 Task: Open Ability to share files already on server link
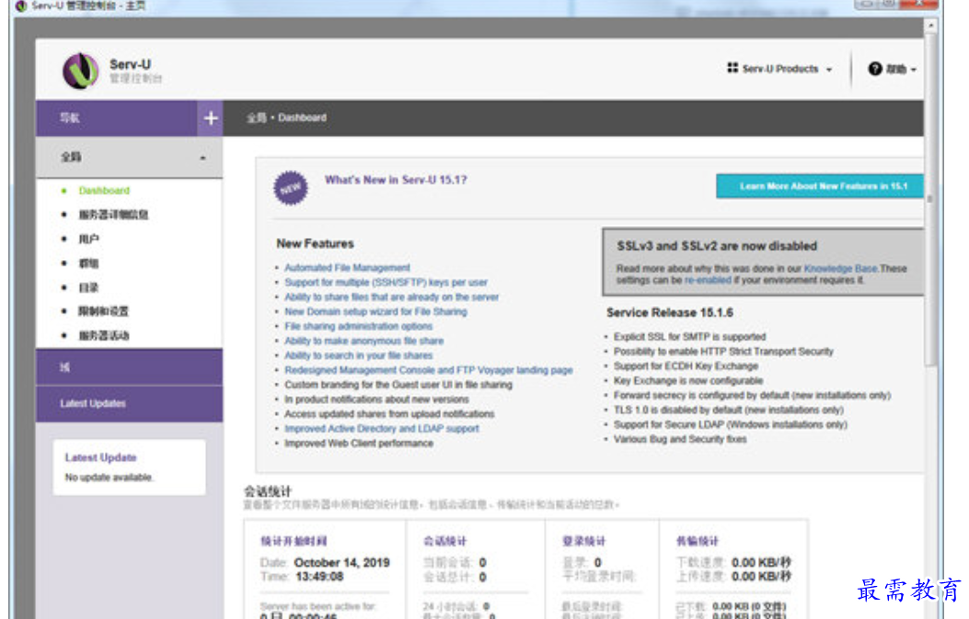pos(391,297)
